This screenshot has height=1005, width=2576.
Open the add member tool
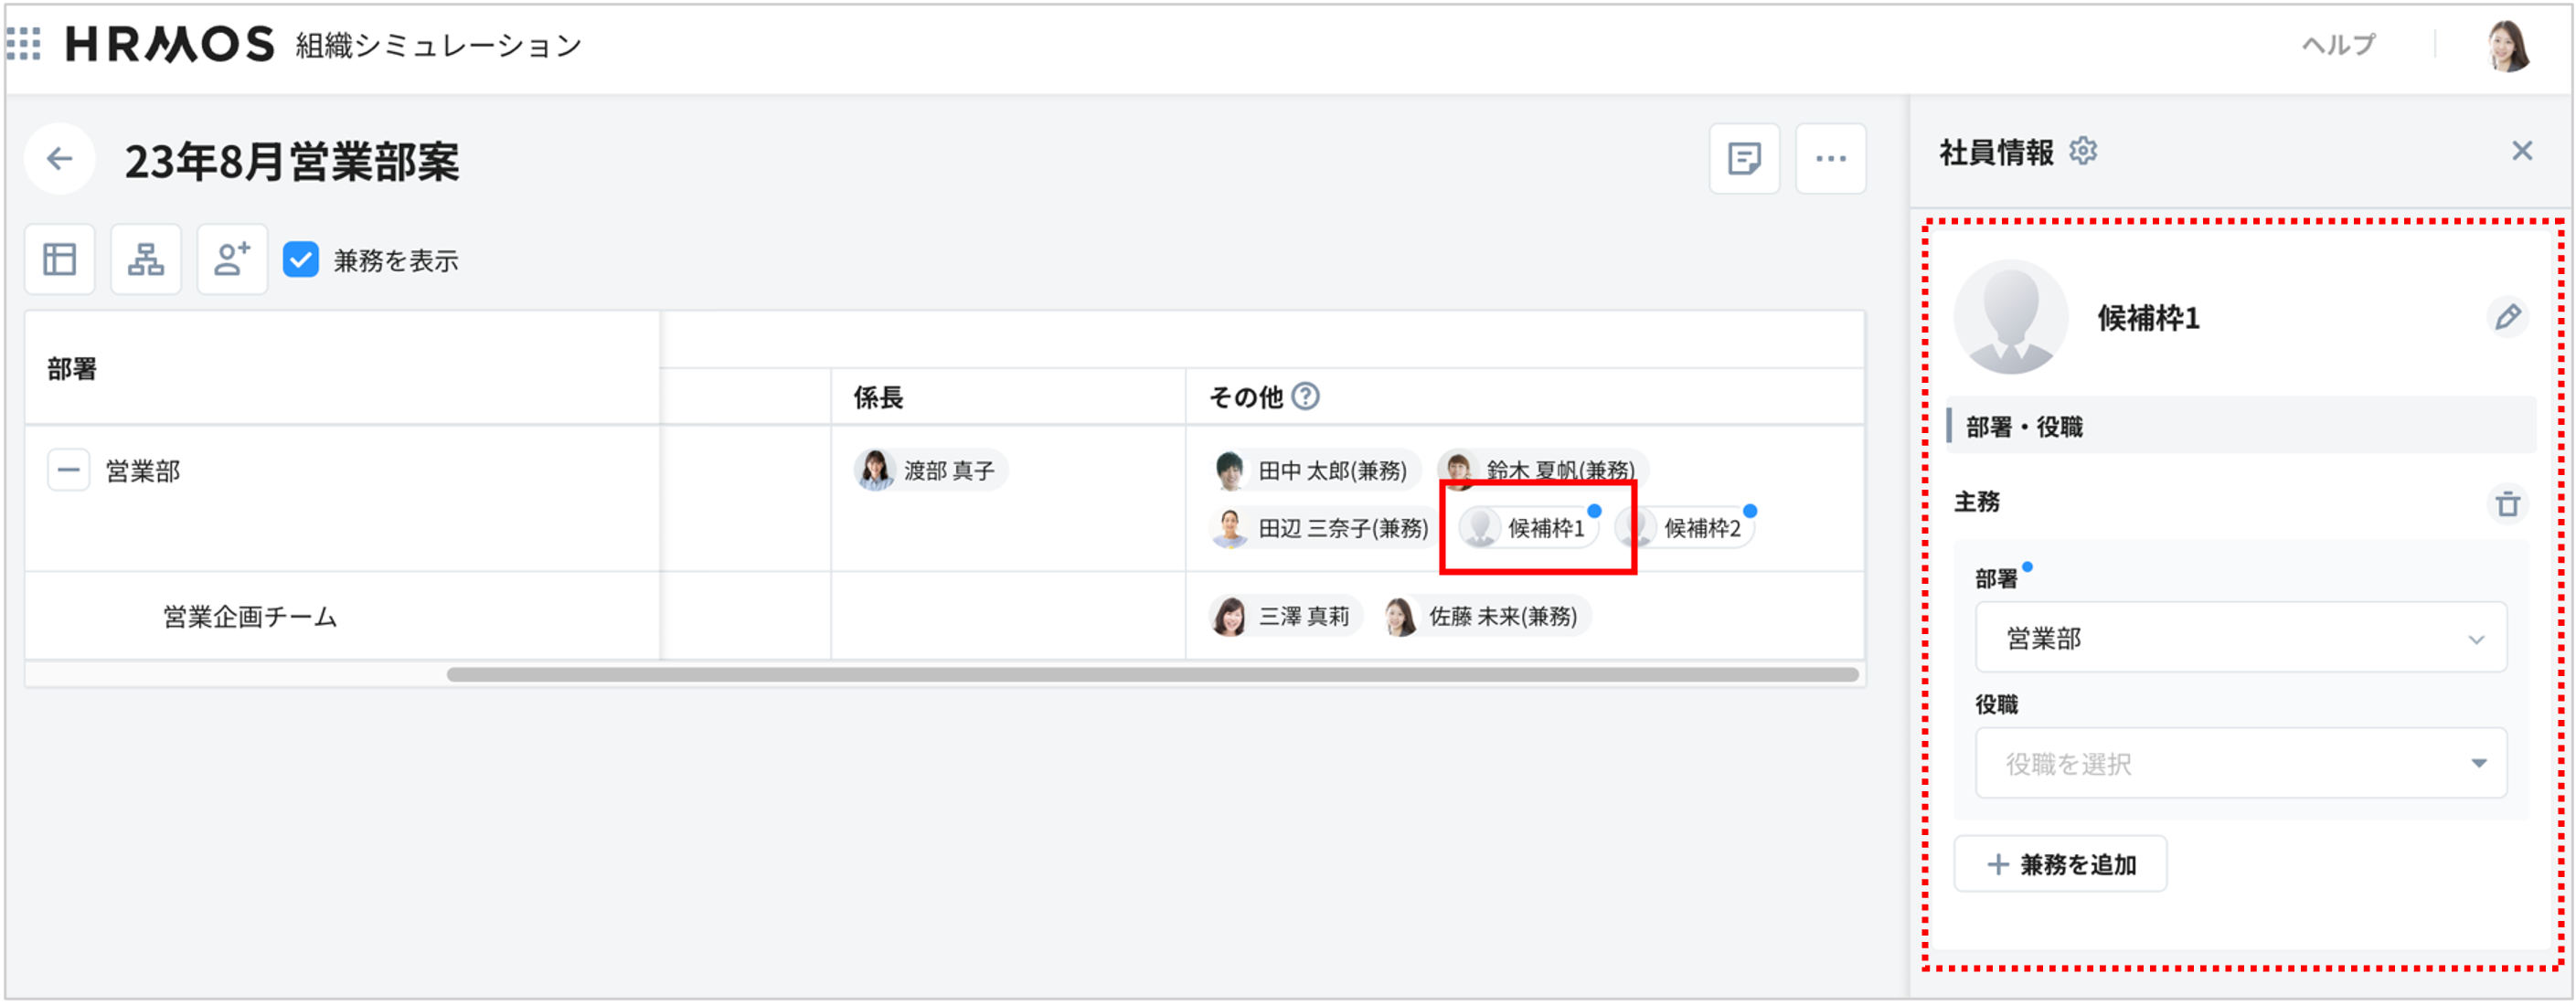pyautogui.click(x=231, y=259)
